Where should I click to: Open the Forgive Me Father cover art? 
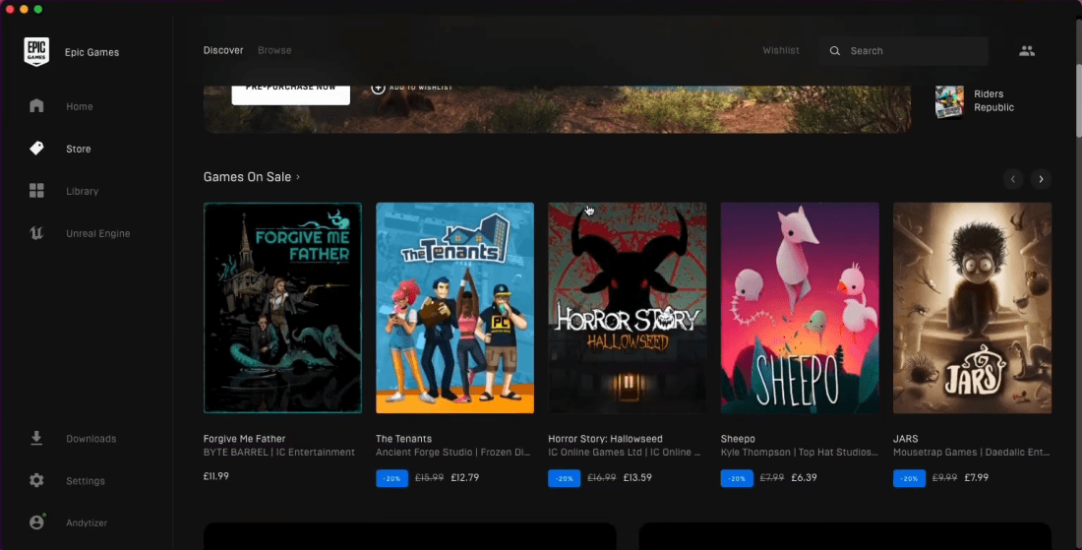click(282, 308)
